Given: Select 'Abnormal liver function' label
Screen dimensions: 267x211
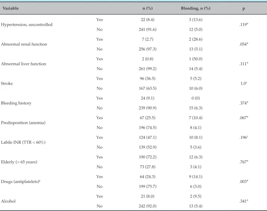Looking at the screenshot, I should 24,64.
